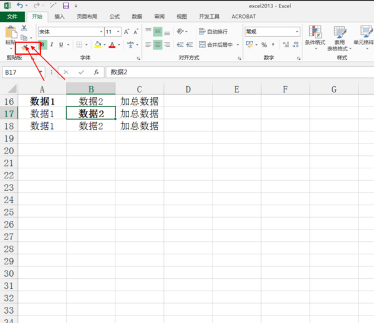Click the Paste clipboard icon
This screenshot has width=374, height=323.
tap(11, 32)
